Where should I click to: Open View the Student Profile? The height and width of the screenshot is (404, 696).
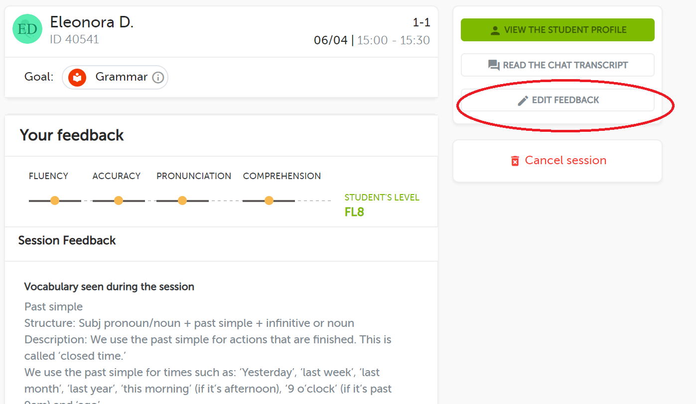[557, 30]
